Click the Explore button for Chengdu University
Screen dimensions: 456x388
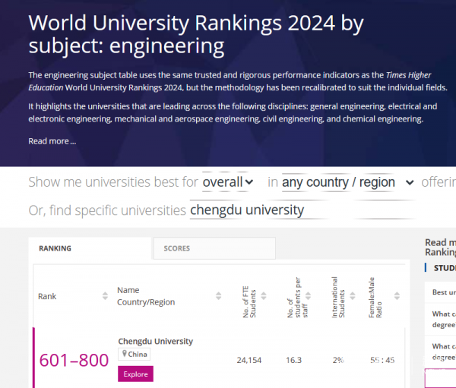(135, 374)
